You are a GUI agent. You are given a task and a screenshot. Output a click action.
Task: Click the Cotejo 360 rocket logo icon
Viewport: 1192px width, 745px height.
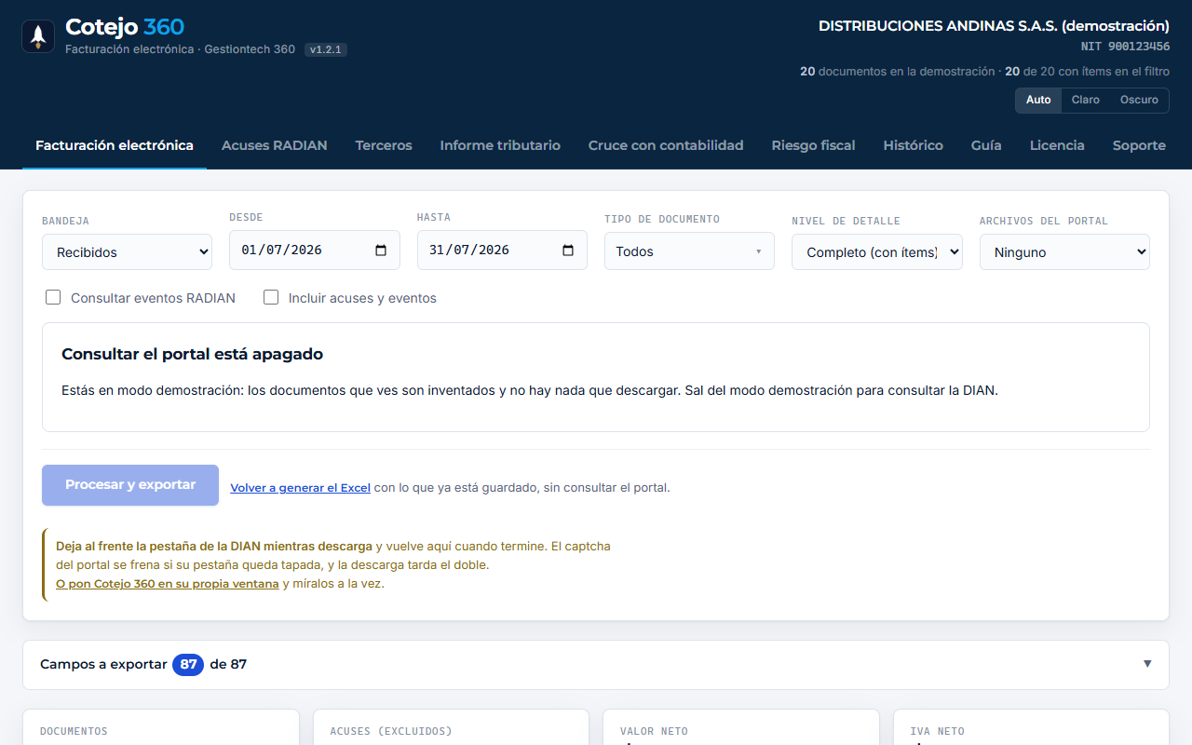coord(38,36)
